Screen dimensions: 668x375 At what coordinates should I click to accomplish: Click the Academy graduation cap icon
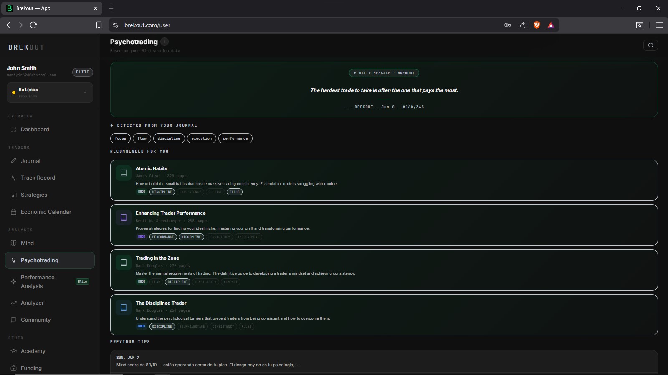pos(13,351)
